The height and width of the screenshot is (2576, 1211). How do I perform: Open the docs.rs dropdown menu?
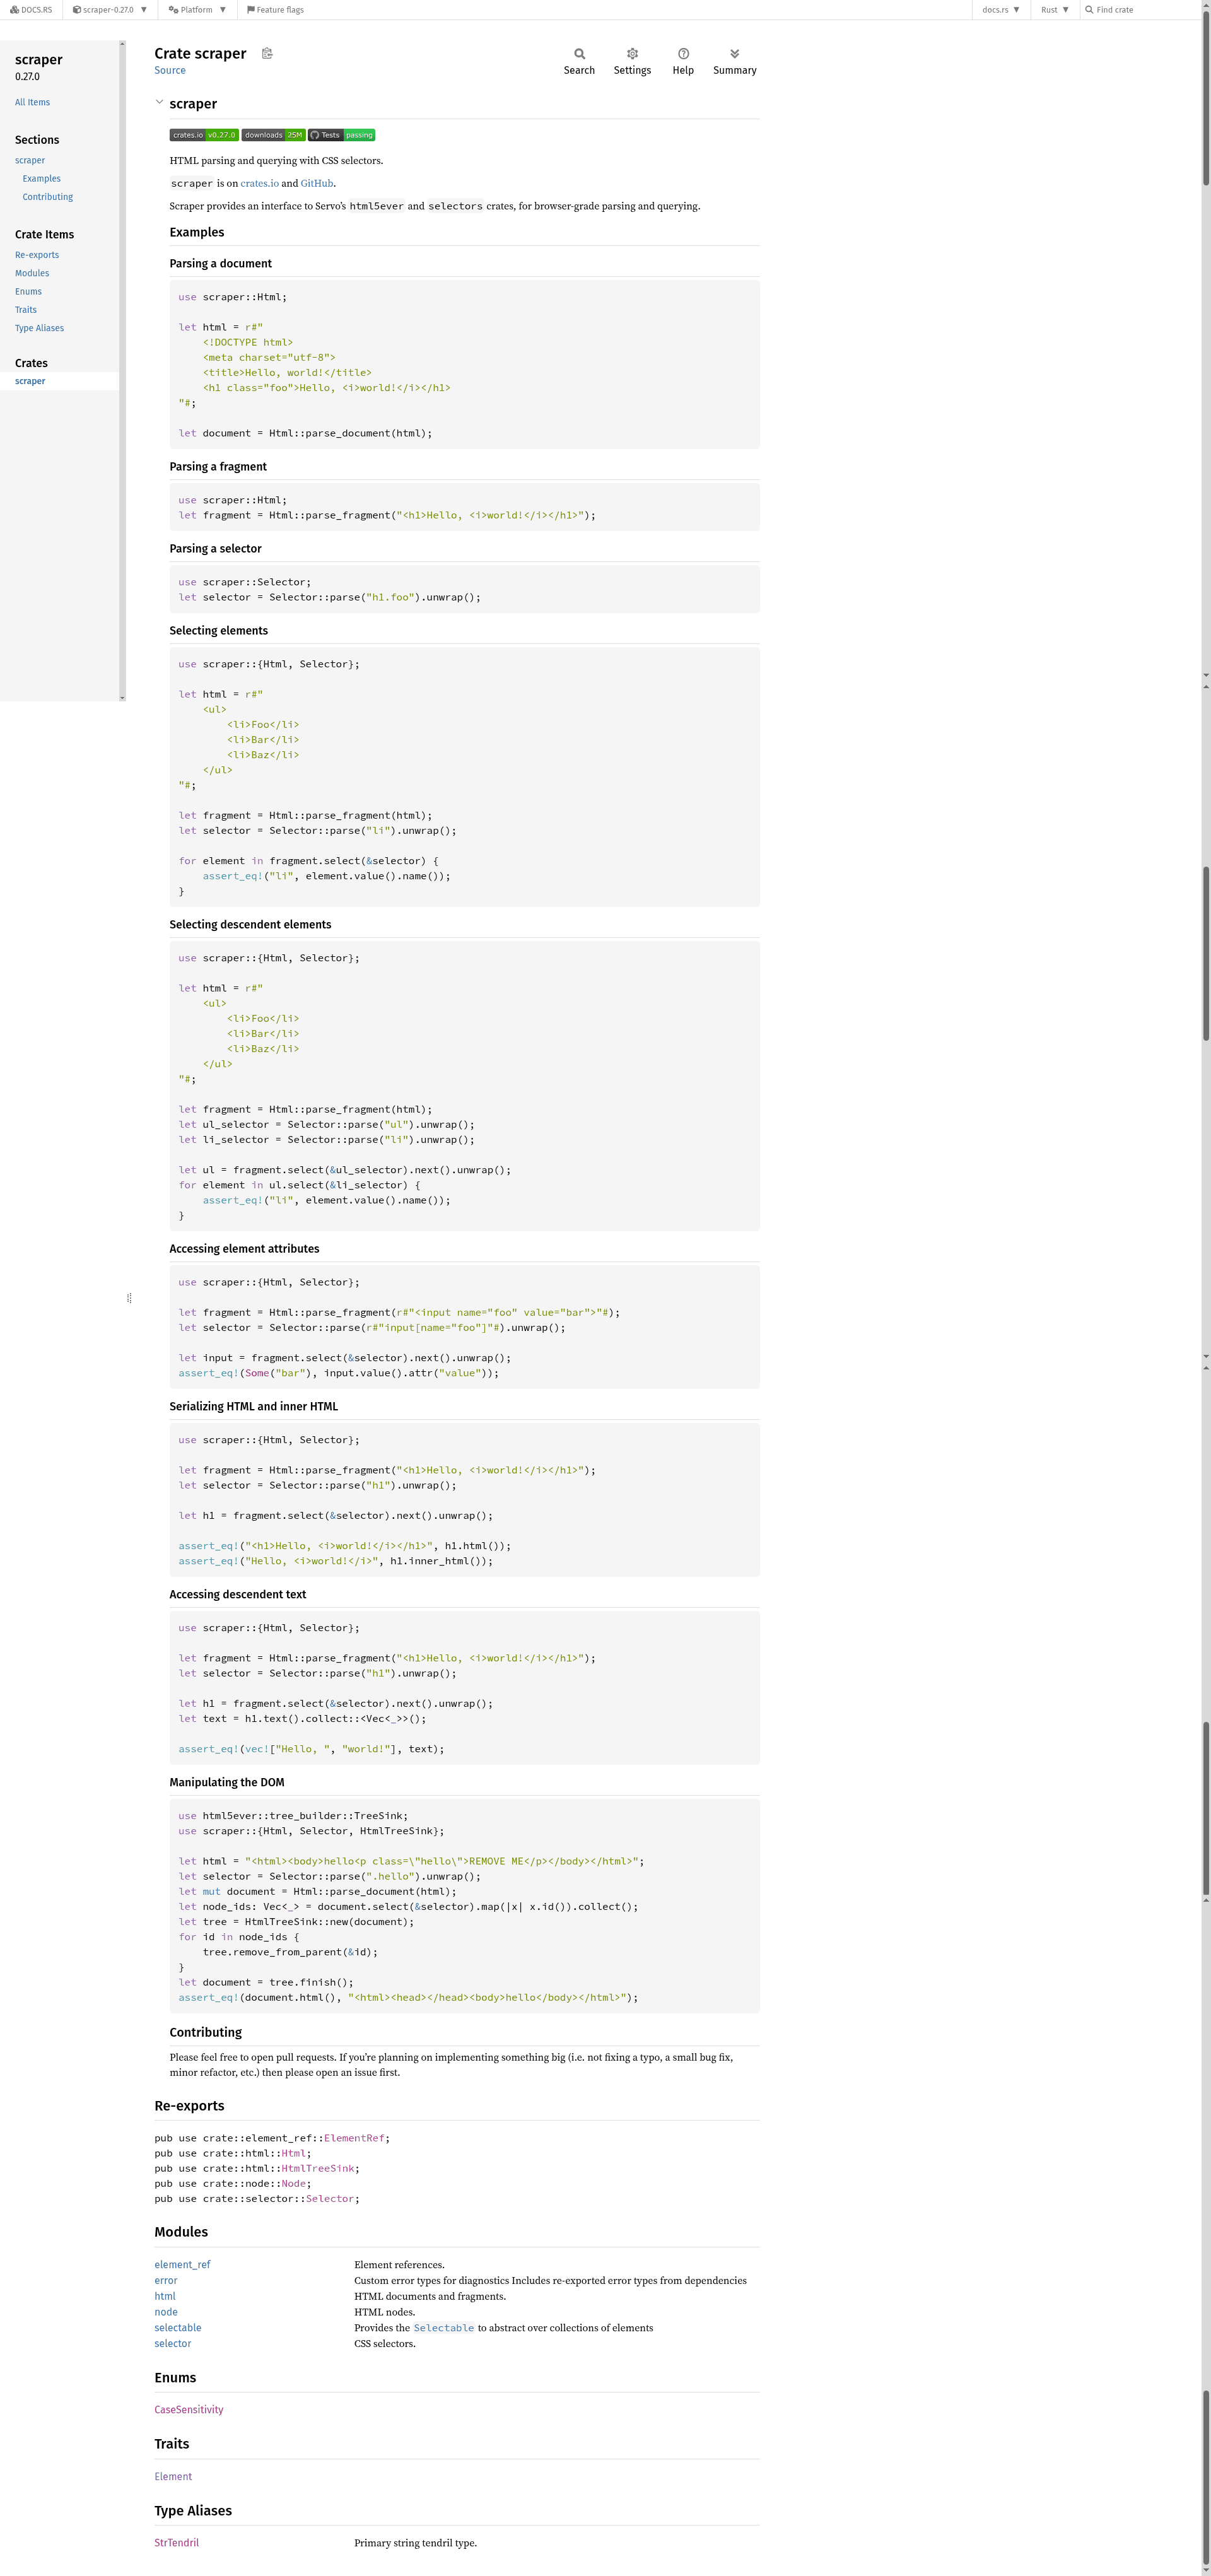pos(1001,10)
